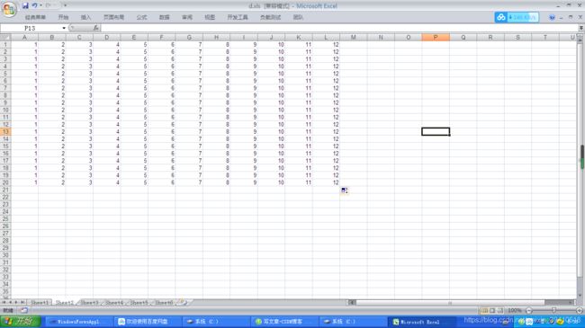
Task: Open the 审阅 ribbon tab
Action: (x=187, y=17)
